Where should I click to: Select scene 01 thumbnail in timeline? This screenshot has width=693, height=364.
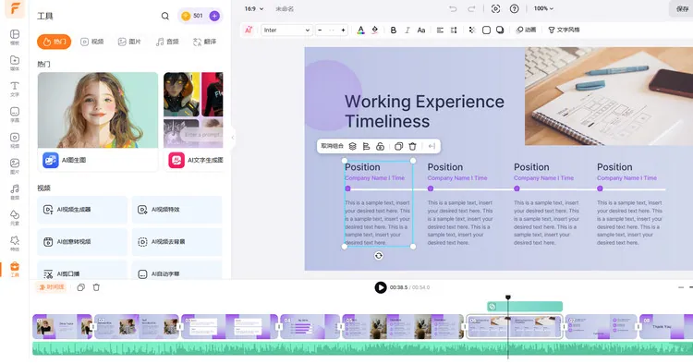(62, 326)
